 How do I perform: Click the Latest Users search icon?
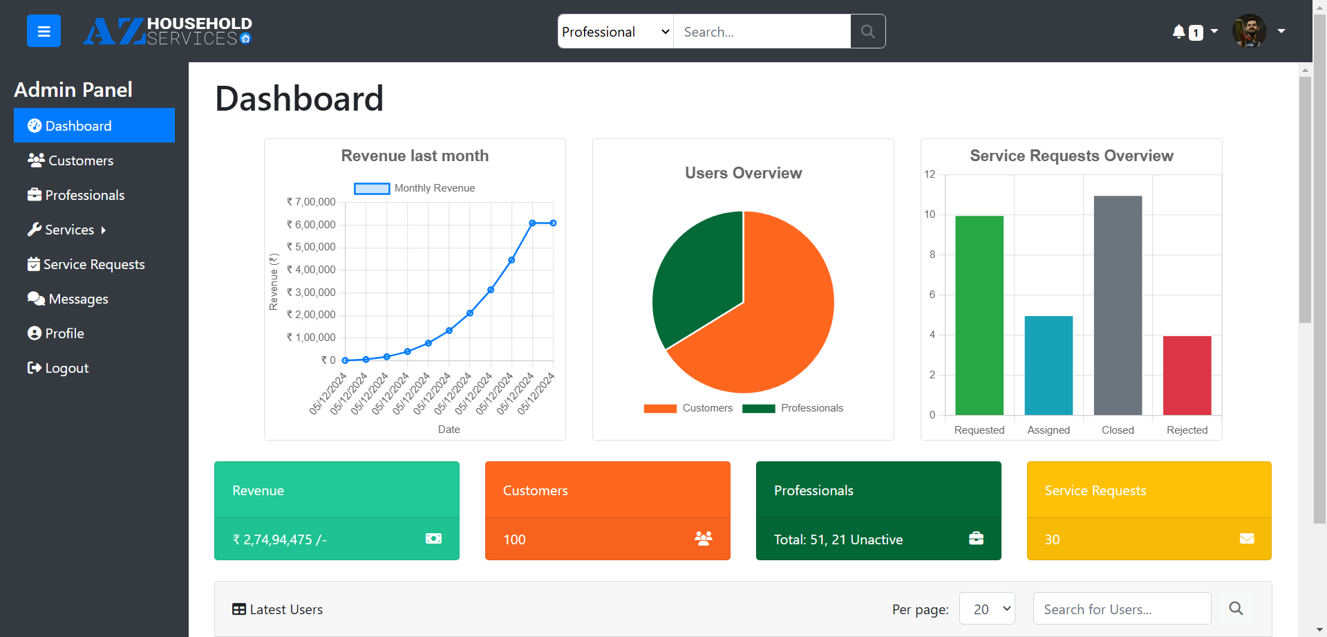click(1236, 609)
